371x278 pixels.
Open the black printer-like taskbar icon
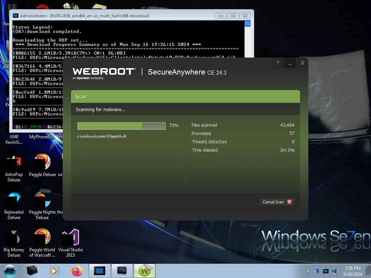click(32, 271)
